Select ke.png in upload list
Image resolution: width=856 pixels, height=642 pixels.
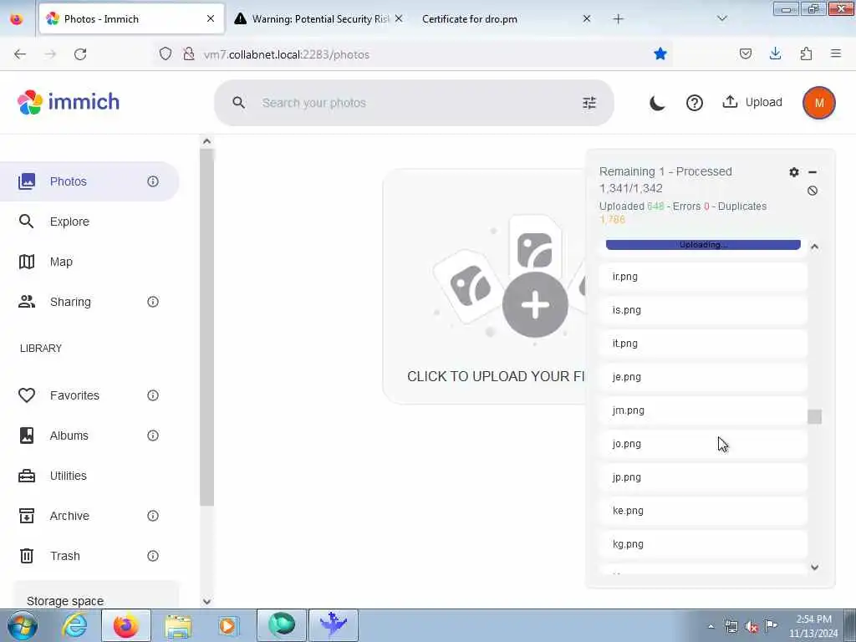pos(703,511)
